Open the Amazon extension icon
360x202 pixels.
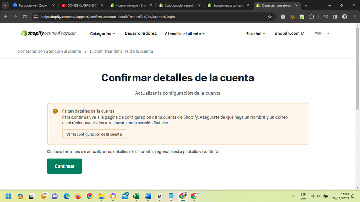(x=292, y=17)
